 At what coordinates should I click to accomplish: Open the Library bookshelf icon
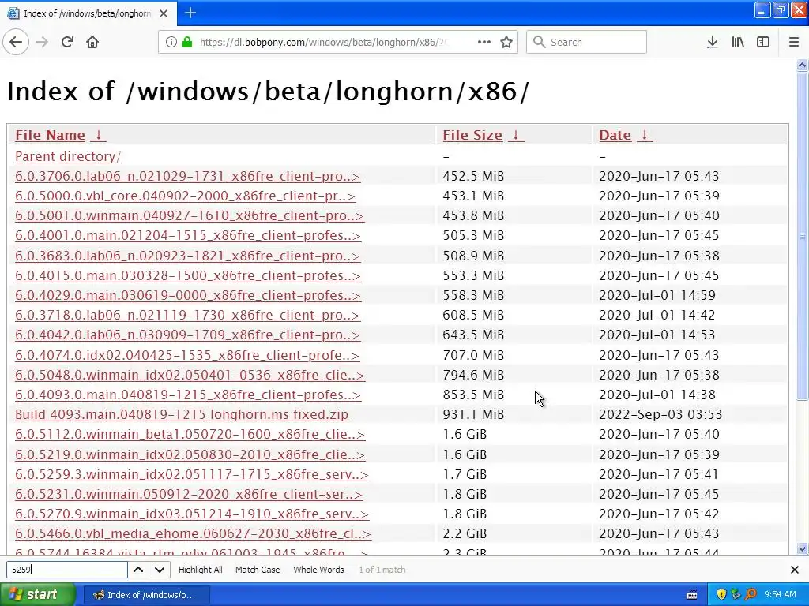pyautogui.click(x=738, y=42)
